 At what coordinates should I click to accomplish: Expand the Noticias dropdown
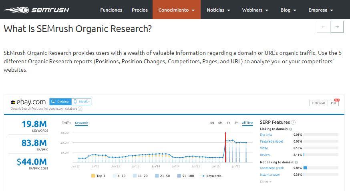(x=218, y=10)
